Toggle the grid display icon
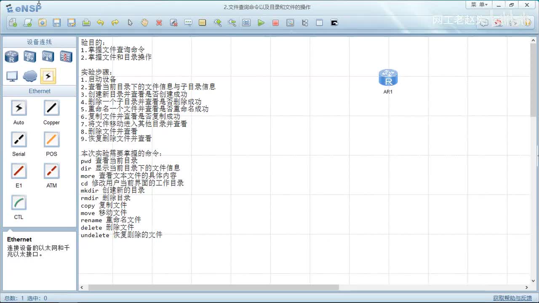 (320, 23)
